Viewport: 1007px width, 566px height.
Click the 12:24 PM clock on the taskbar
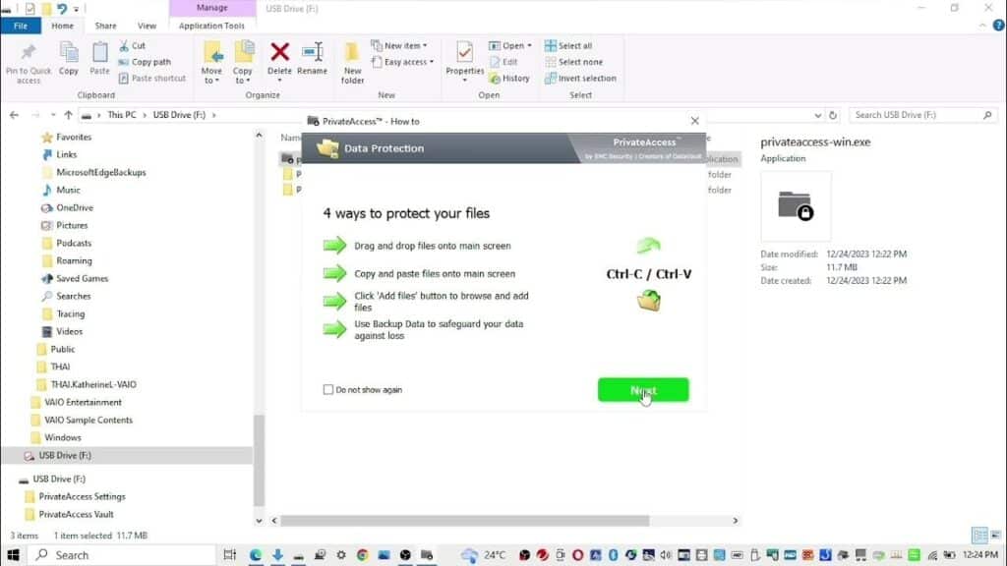tap(980, 554)
